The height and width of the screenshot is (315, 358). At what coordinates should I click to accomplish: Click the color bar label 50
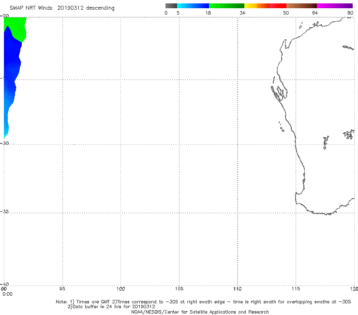tap(286, 13)
